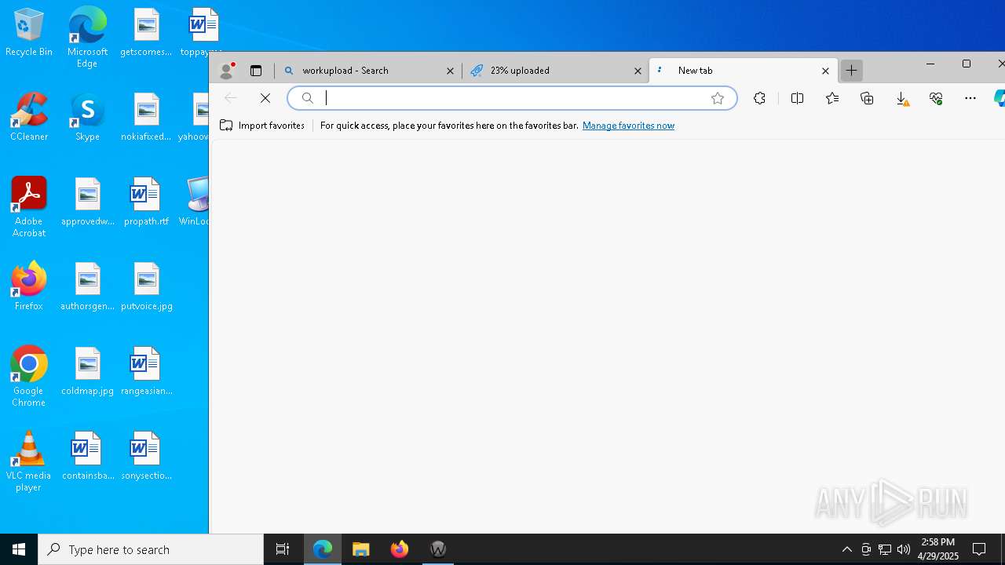Select Microsoft Edge desktop shortcut
Screen dimensions: 1005x565
click(x=87, y=37)
